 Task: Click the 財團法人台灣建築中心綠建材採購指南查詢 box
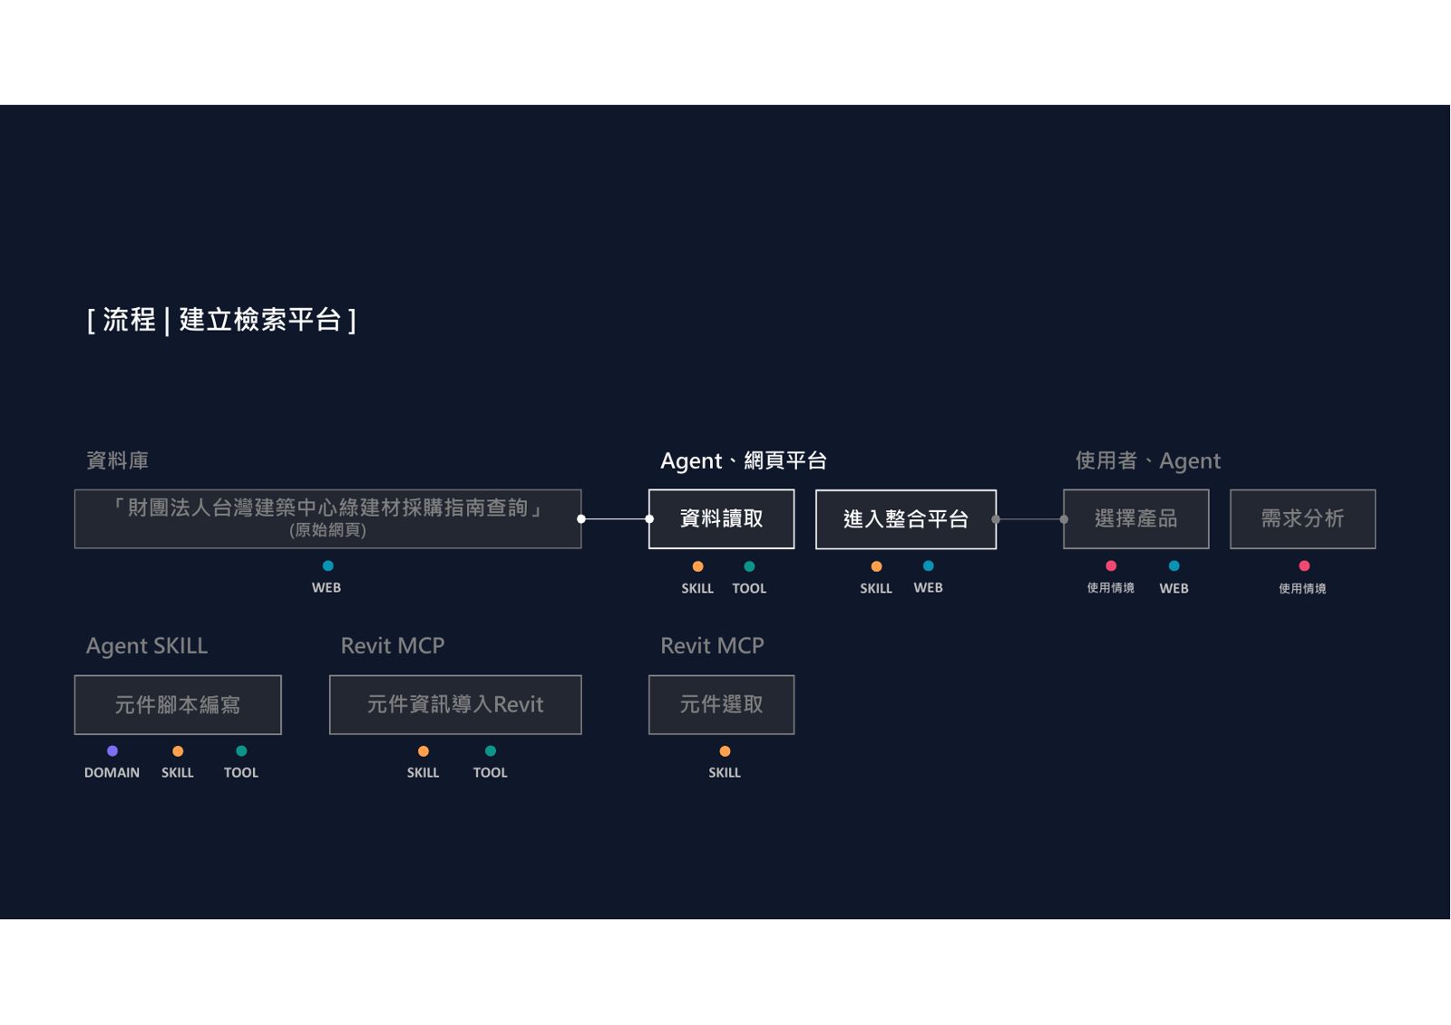[x=327, y=518]
